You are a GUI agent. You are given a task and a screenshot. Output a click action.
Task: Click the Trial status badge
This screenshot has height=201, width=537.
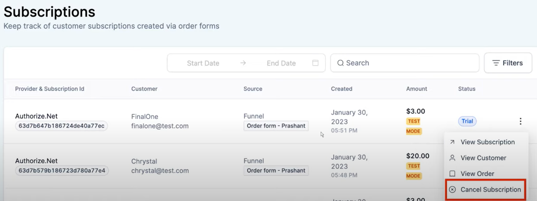click(467, 121)
